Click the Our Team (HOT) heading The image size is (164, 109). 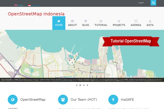pos(84,99)
